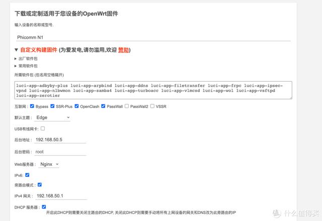Click the 所需软件包 (包名用空格隔开) label
Image resolution: width=322 pixels, height=221 pixels.
pyautogui.click(x=39, y=75)
